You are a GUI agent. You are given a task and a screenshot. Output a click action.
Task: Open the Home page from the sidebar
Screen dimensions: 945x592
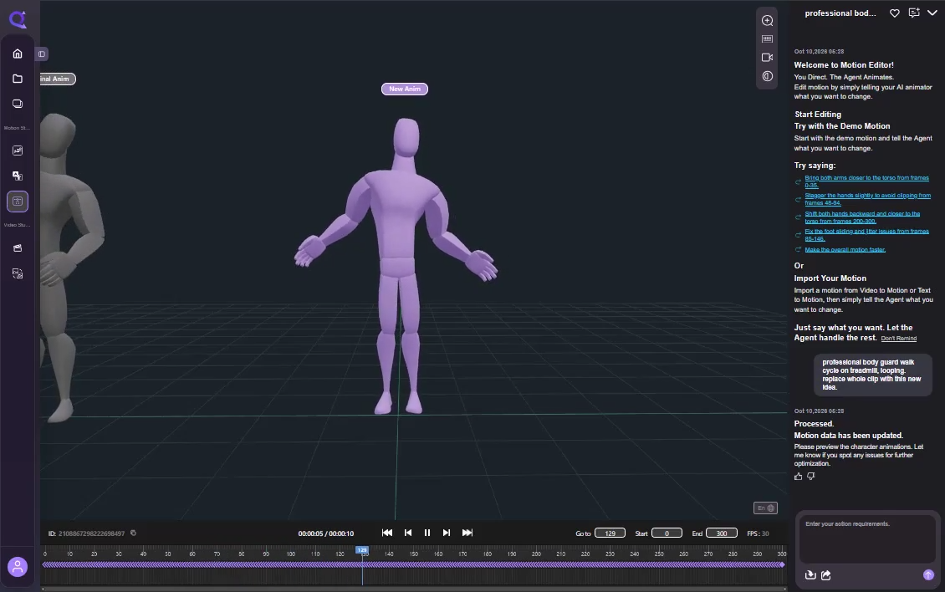(18, 54)
